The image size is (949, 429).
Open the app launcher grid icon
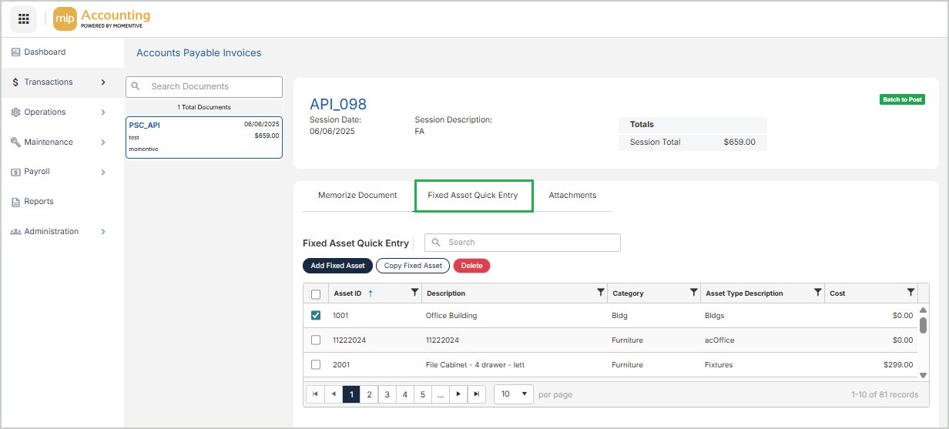[x=23, y=18]
